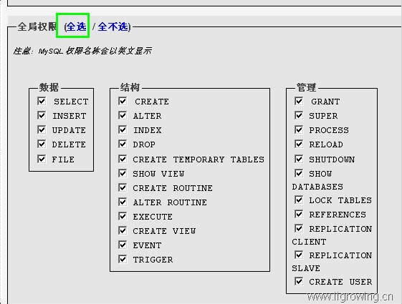Uncheck the DROP privilege checkbox

(x=123, y=144)
